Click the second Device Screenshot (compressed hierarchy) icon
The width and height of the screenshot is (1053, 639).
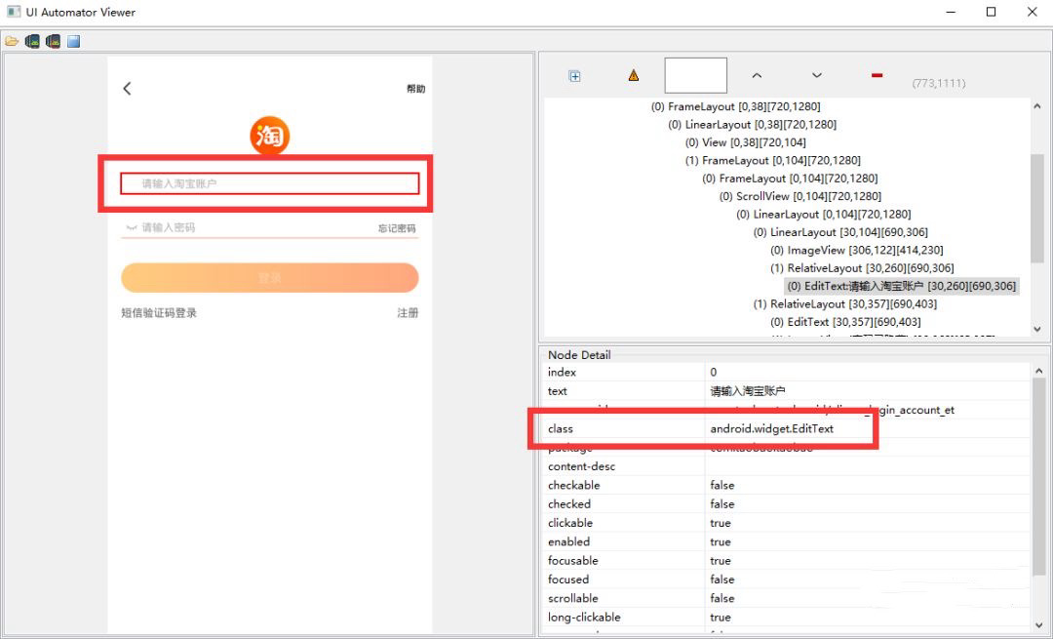53,42
